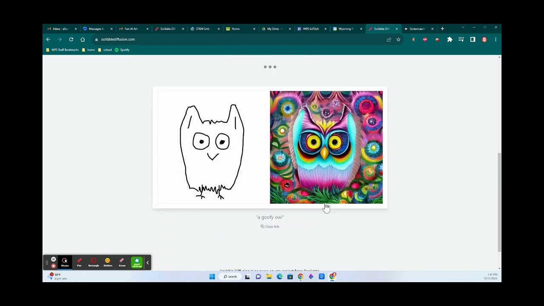544x306 pixels.
Task: Grab the recorder toolbar drag handle
Action: (47, 263)
